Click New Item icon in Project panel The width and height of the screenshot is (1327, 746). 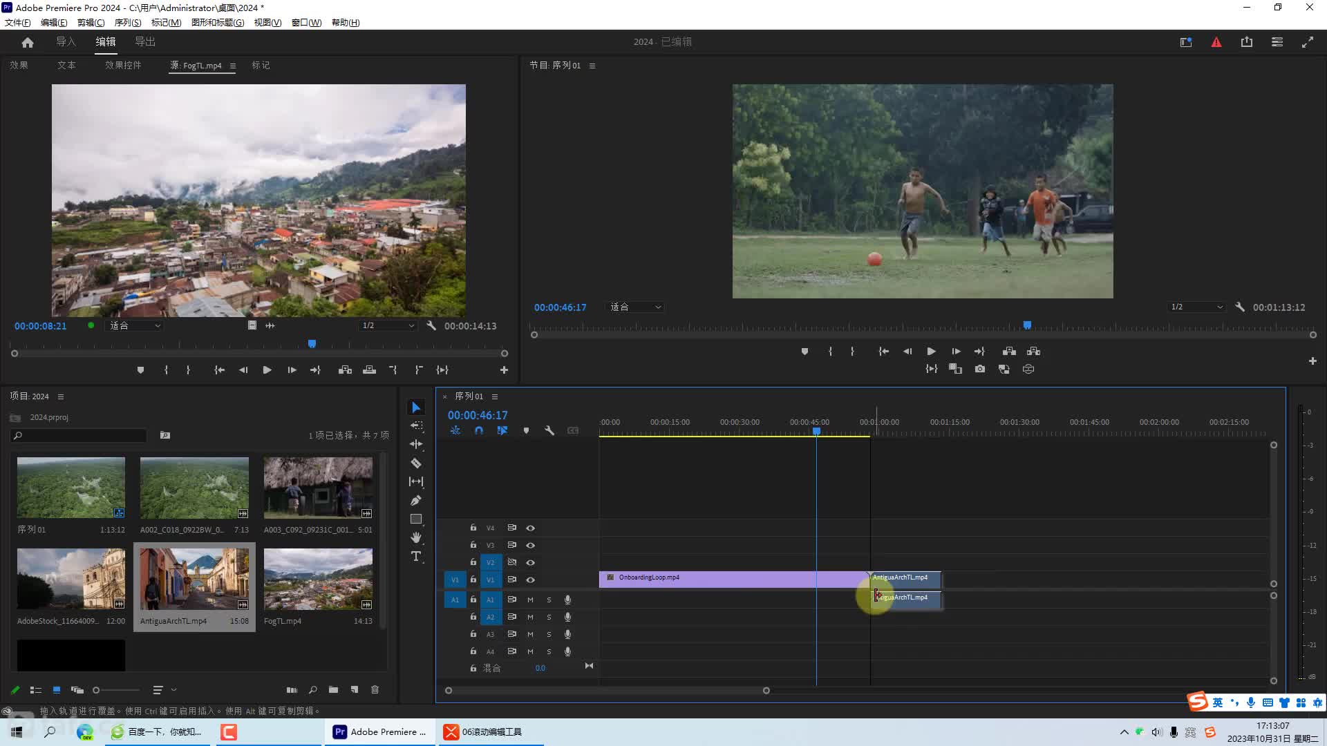355,689
